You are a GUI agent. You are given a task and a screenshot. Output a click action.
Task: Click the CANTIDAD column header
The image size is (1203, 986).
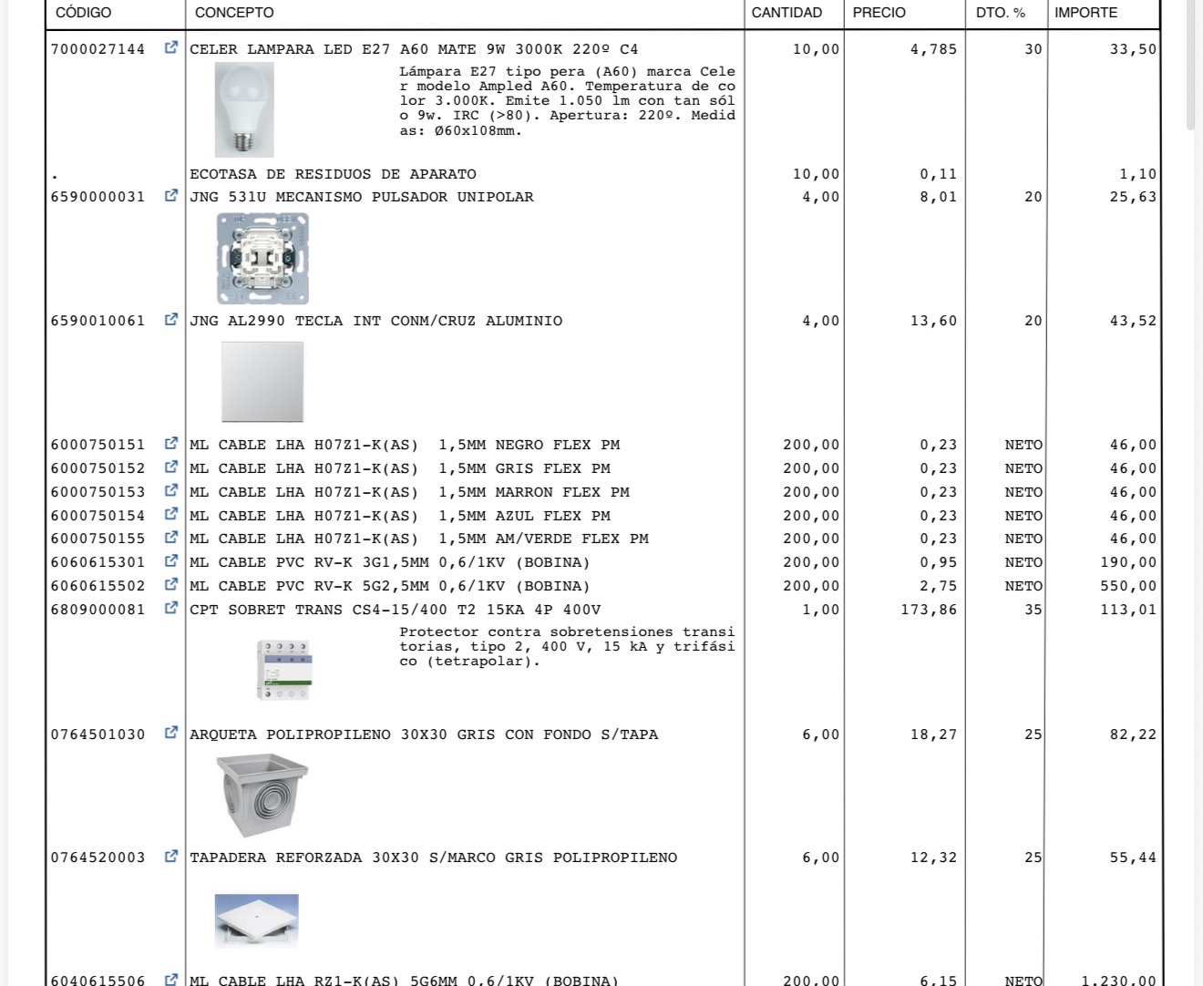pos(787,13)
